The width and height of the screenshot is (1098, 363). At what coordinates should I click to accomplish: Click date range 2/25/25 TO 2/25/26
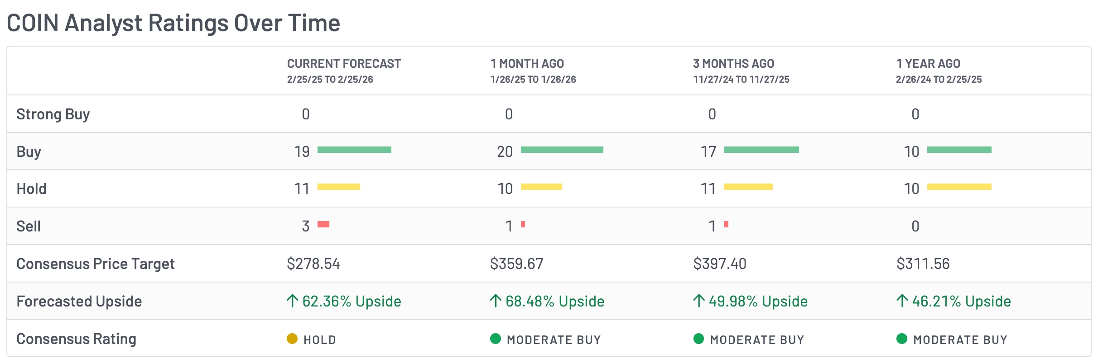[330, 80]
